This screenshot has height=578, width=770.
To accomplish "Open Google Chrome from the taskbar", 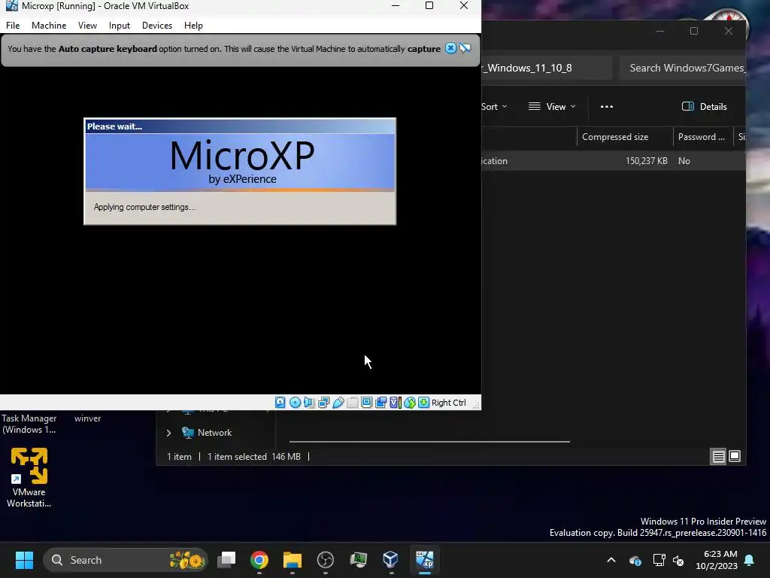I will [x=259, y=560].
